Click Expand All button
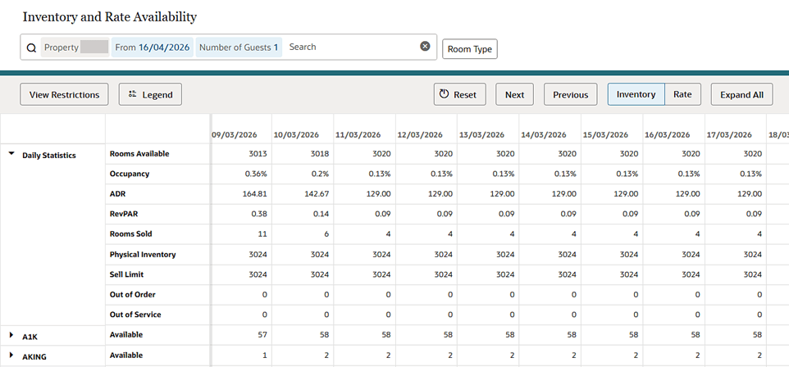 (x=741, y=94)
